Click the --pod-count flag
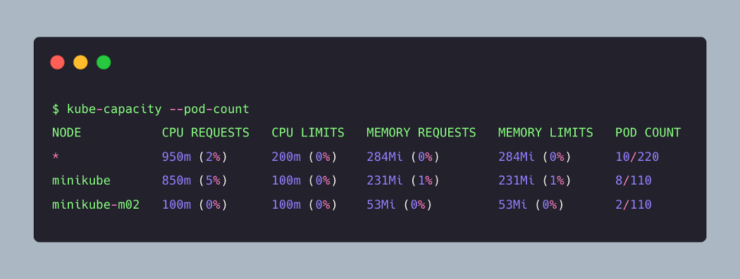740x279 pixels. click(x=209, y=109)
